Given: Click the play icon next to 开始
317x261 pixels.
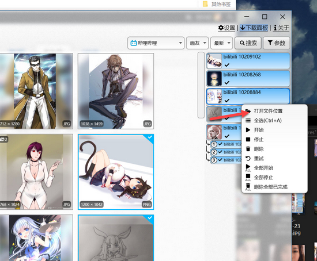Looking at the screenshot, I should 248,130.
